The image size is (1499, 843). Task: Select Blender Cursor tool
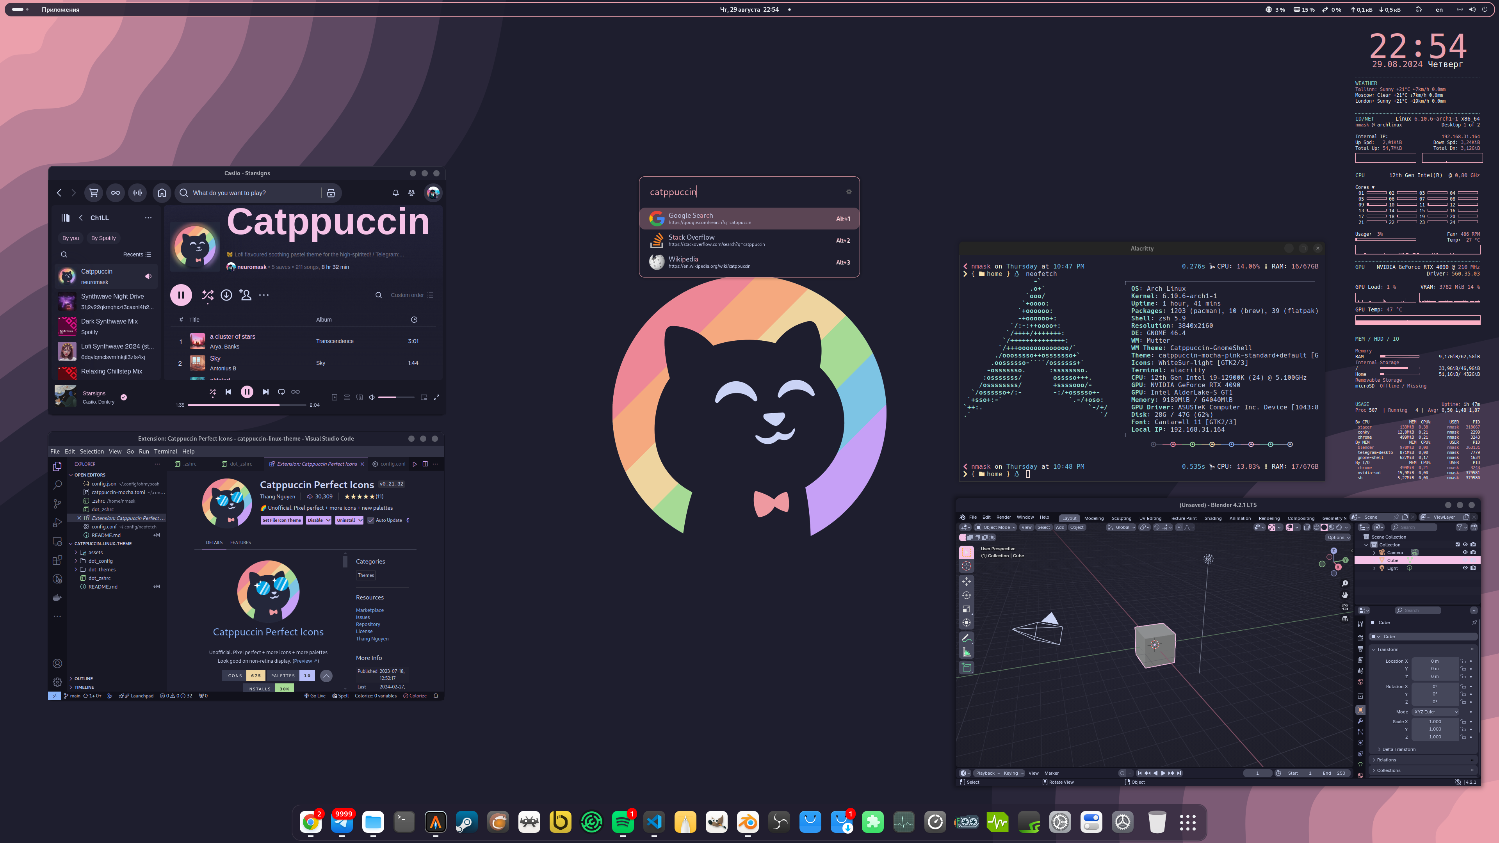coord(967,566)
